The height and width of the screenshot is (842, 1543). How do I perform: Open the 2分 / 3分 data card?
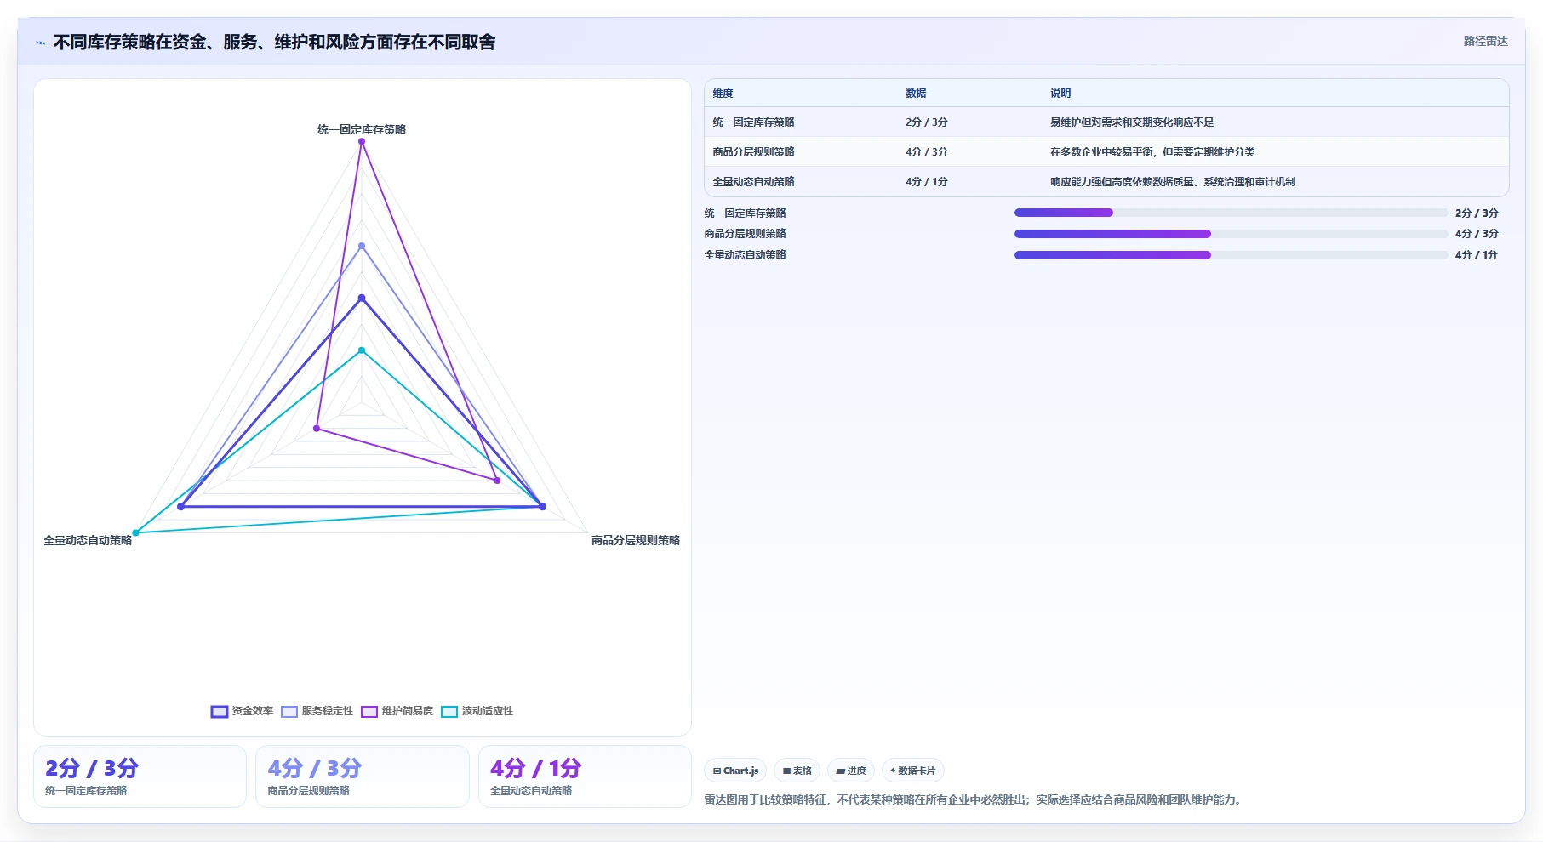pyautogui.click(x=140, y=777)
